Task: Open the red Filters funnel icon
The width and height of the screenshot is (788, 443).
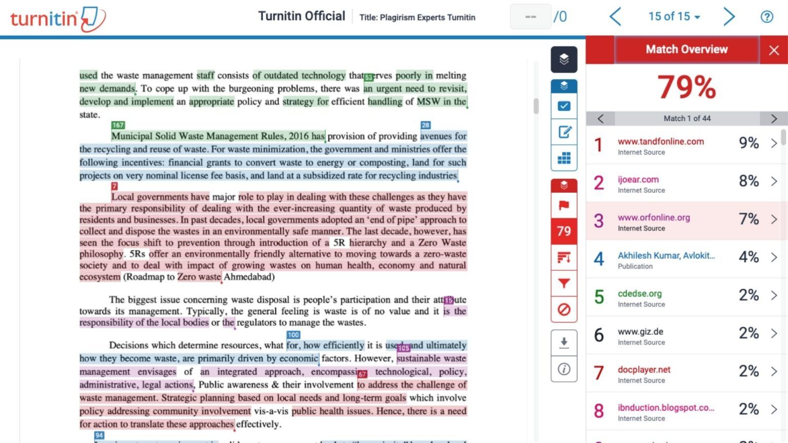Action: (x=564, y=284)
